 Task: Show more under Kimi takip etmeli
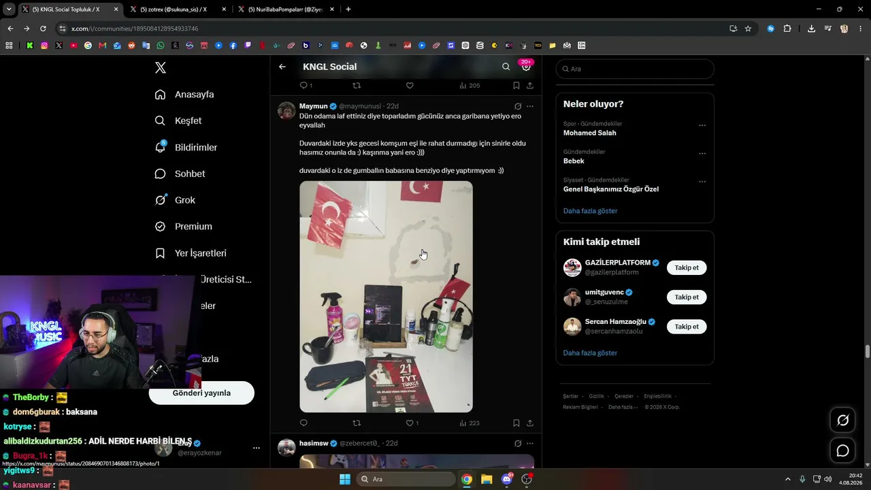590,353
